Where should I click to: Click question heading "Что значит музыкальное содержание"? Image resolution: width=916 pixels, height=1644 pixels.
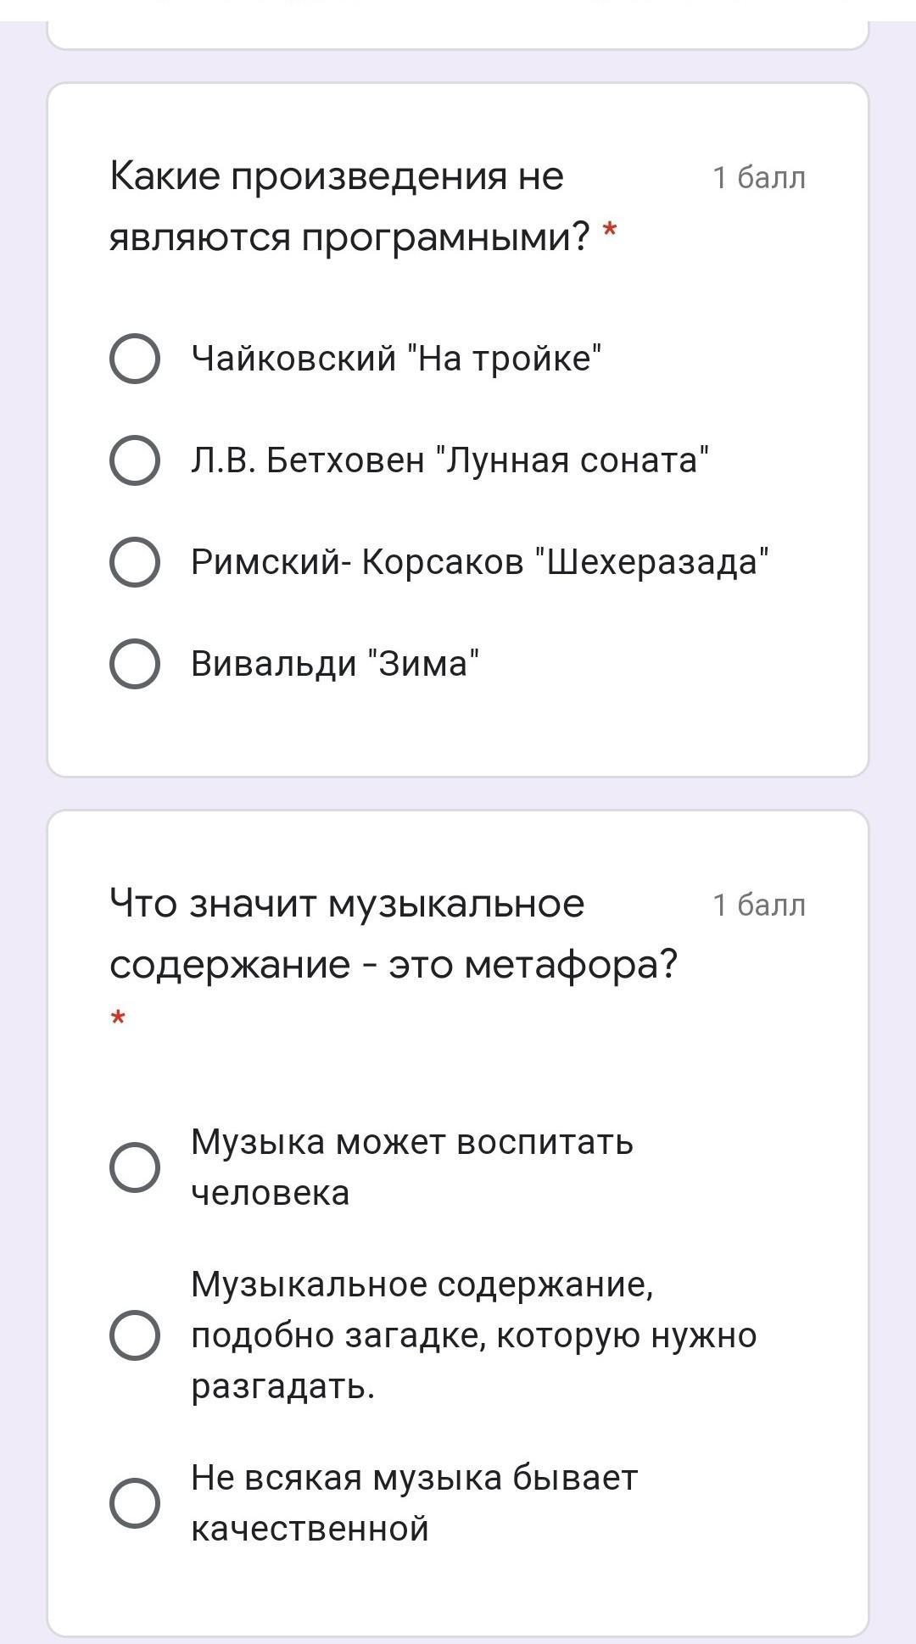click(393, 933)
